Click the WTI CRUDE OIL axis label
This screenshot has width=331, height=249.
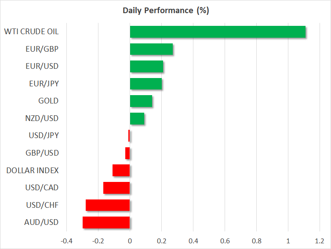click(31, 32)
